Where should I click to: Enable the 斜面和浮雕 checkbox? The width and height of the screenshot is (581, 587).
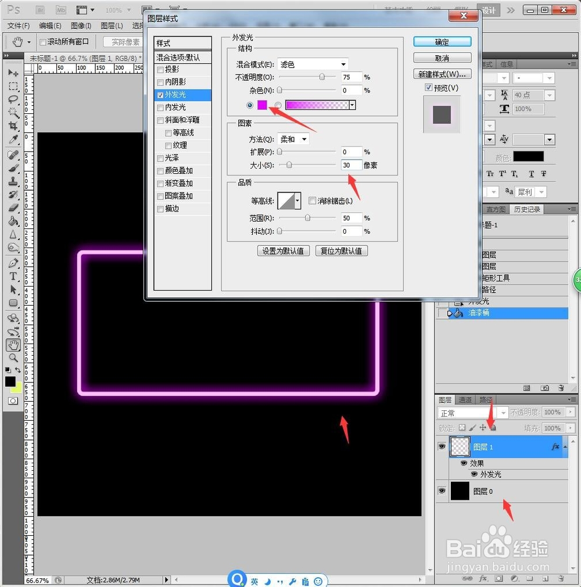[160, 120]
